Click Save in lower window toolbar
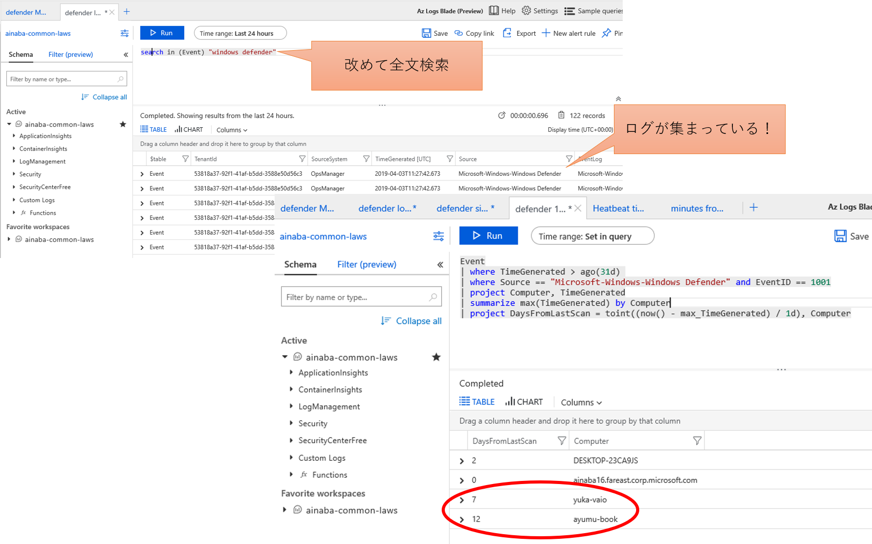This screenshot has height=544, width=872. click(851, 236)
